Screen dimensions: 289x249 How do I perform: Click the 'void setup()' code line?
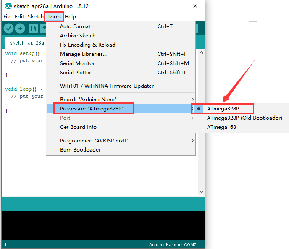point(26,53)
